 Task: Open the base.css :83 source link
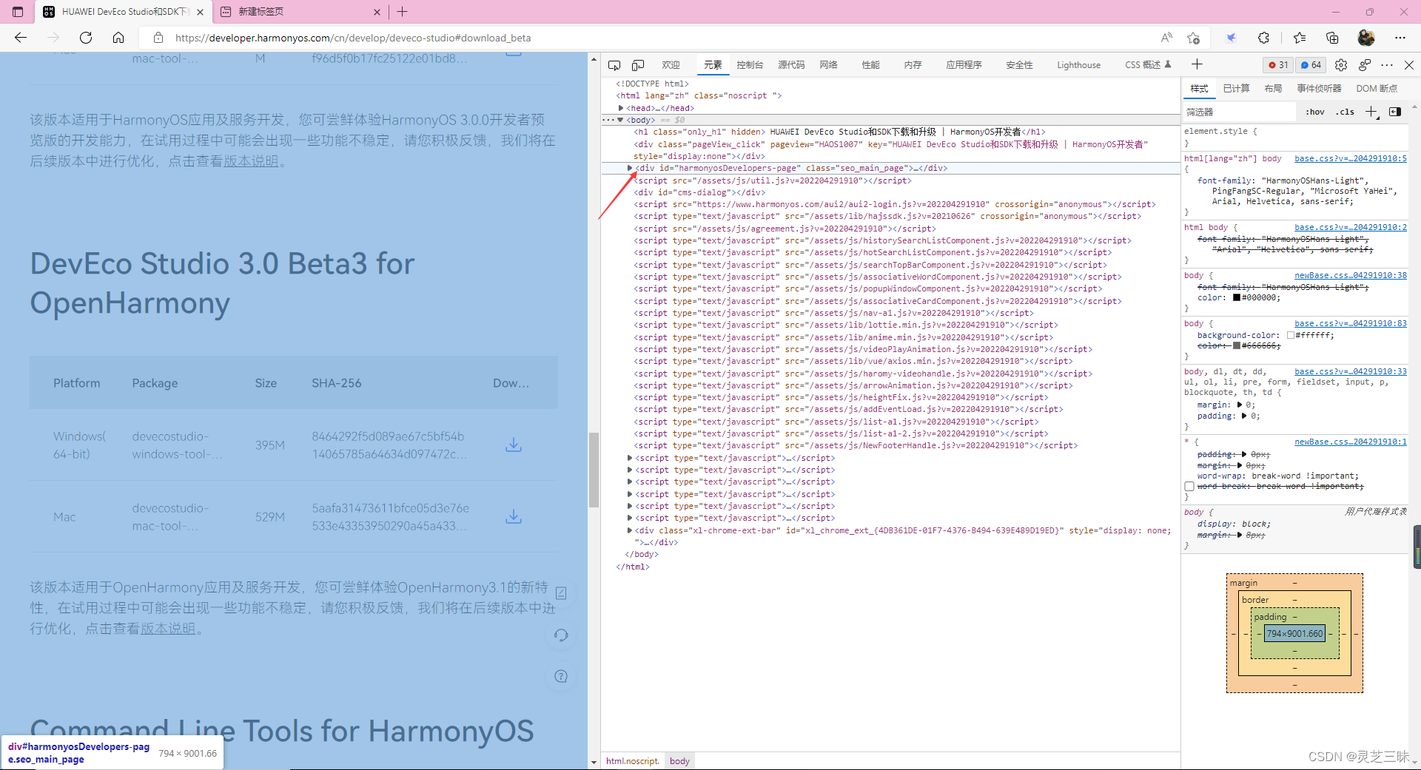click(1351, 323)
